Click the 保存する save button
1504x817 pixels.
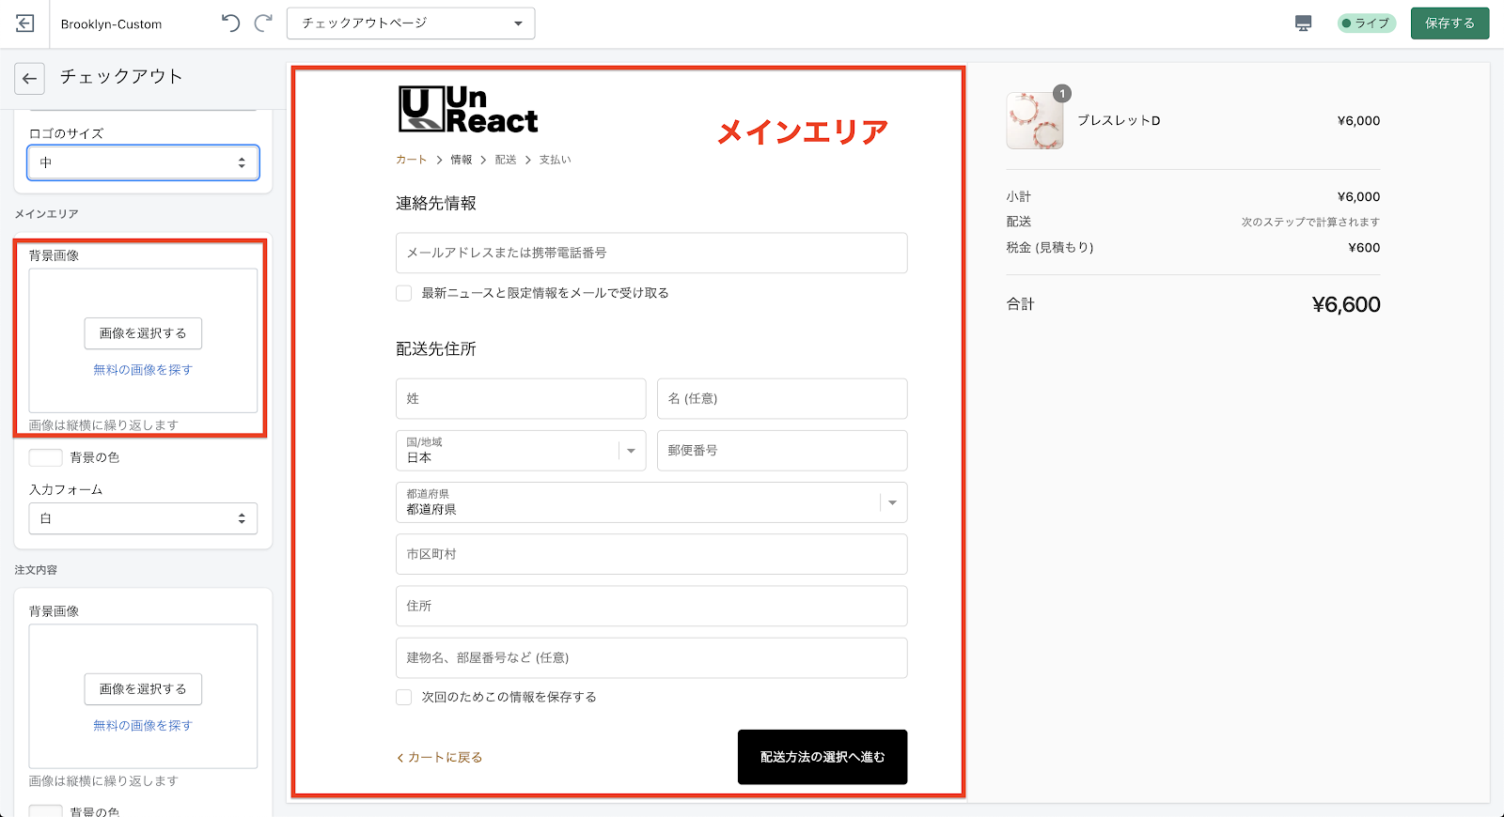pyautogui.click(x=1449, y=23)
